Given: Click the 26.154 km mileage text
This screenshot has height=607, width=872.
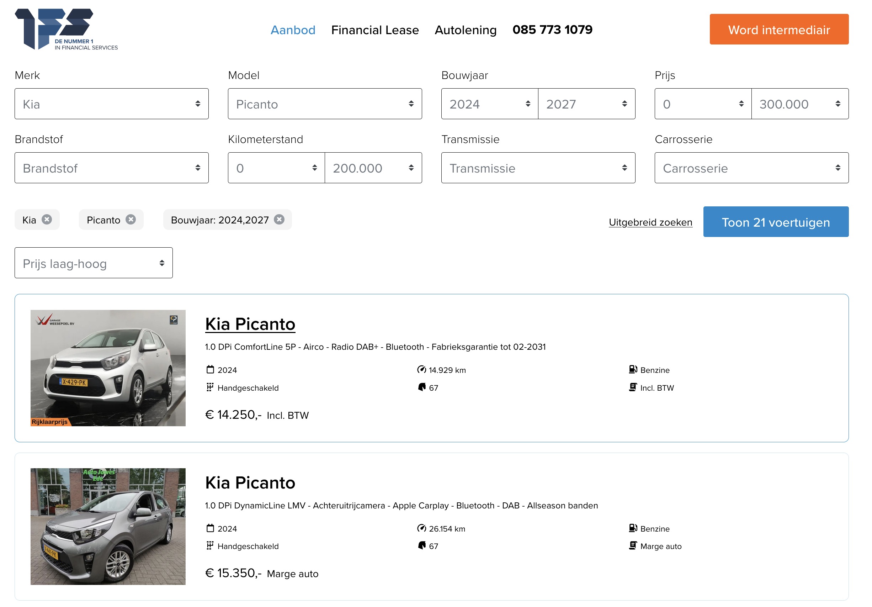Looking at the screenshot, I should pos(447,529).
